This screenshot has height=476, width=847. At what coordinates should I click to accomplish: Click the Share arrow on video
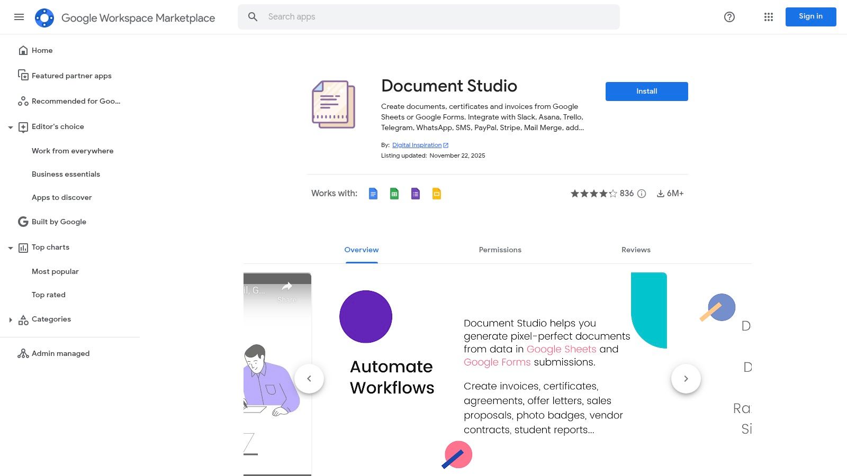point(287,286)
